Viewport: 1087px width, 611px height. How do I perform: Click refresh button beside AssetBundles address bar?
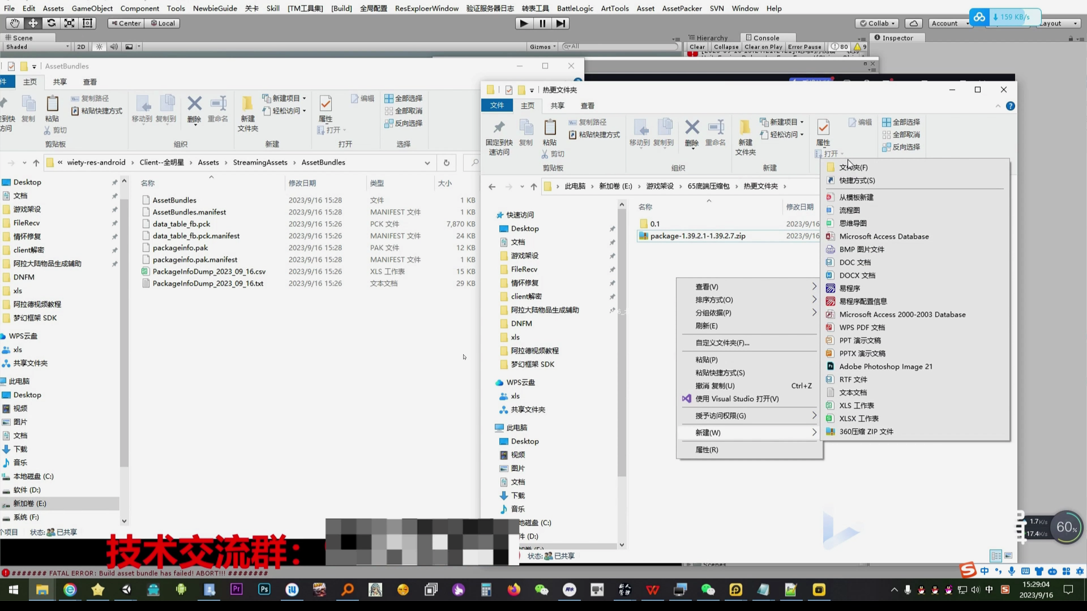click(447, 163)
